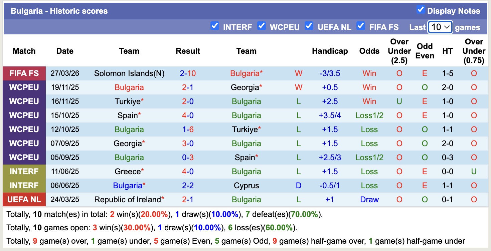
Task: Select the 1-6 result against Turkiye
Action: point(188,130)
